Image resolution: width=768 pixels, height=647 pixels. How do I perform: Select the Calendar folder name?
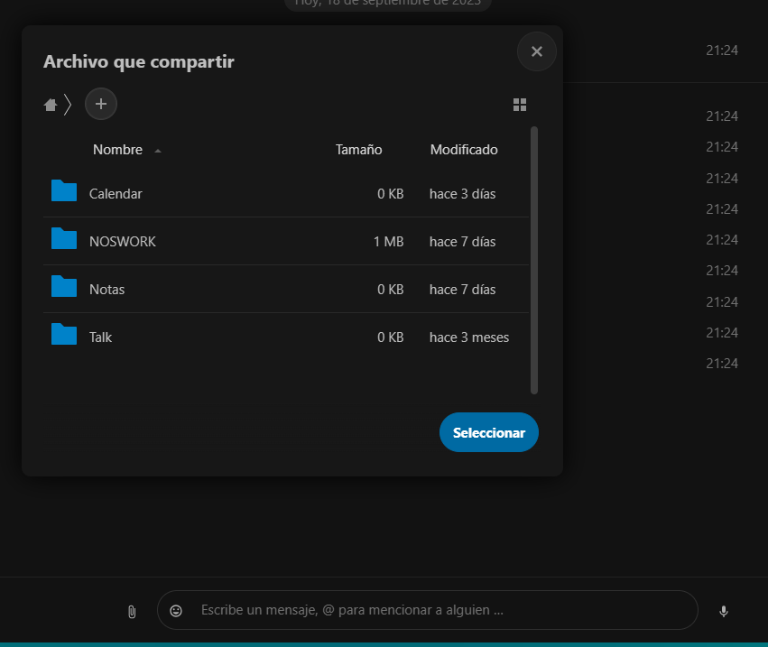pos(116,194)
